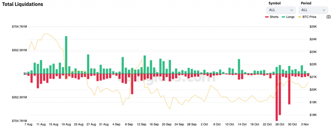The image size is (332, 129).
Task: Click the green Longs legend color swatch
Action: point(283,17)
